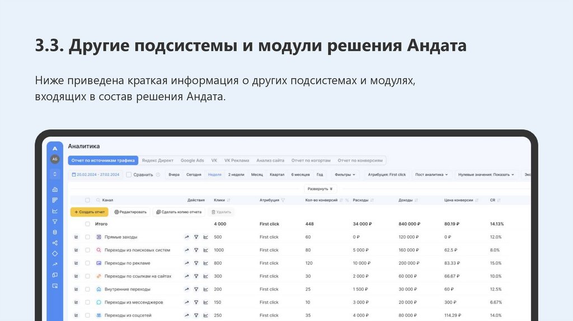This screenshot has height=321, width=573.
Task: Click the Редактировать button
Action: [130, 212]
